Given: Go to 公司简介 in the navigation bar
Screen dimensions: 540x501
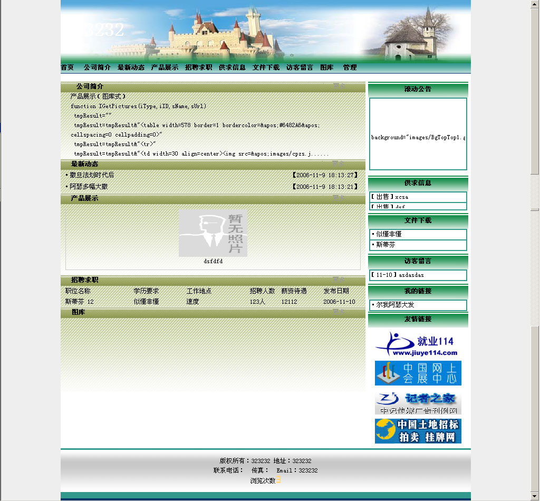Looking at the screenshot, I should click(97, 68).
